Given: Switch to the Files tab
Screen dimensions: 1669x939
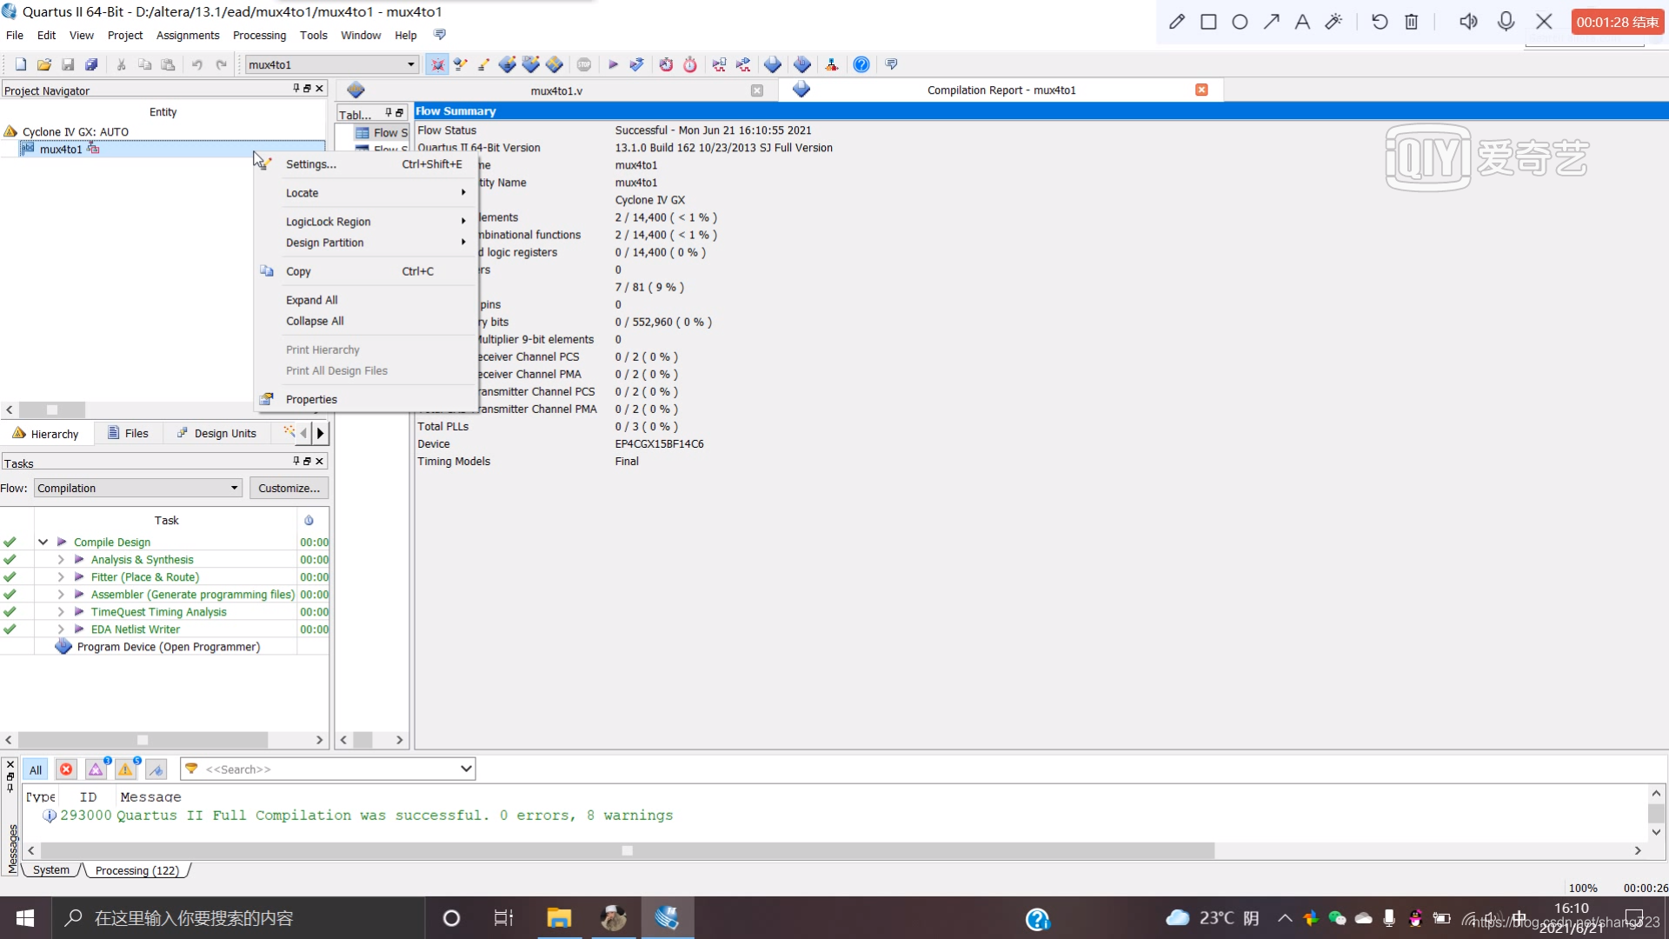Looking at the screenshot, I should [x=128, y=433].
